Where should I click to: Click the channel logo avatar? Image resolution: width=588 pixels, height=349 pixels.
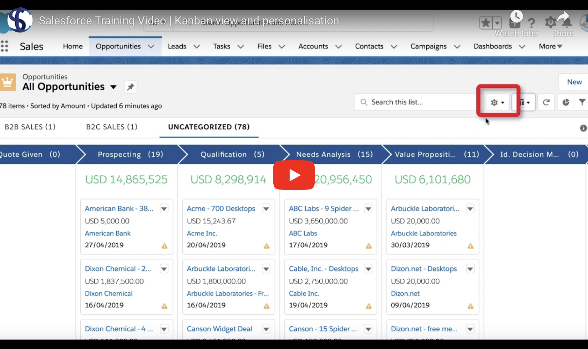pos(20,20)
